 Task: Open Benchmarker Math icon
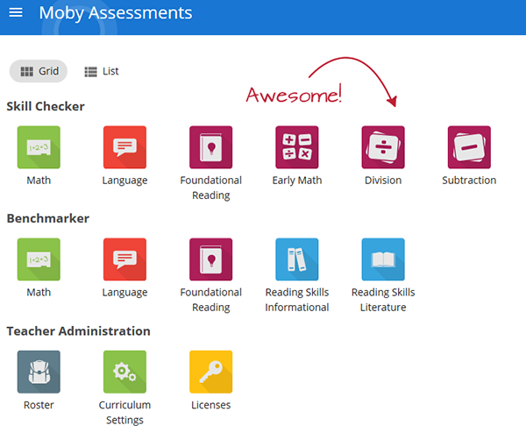coord(39,259)
